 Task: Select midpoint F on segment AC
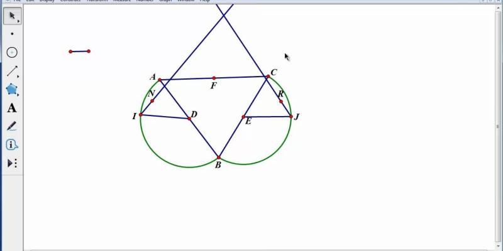tap(214, 78)
